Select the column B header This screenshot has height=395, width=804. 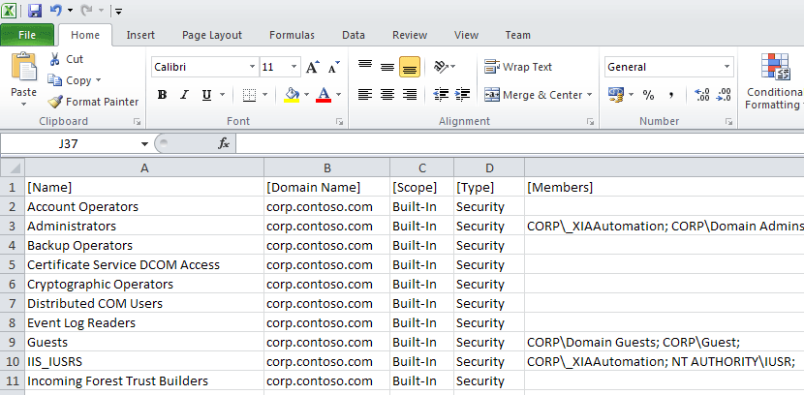(x=327, y=168)
